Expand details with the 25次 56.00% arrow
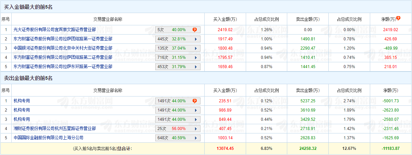412x155 pixels. [196, 129]
